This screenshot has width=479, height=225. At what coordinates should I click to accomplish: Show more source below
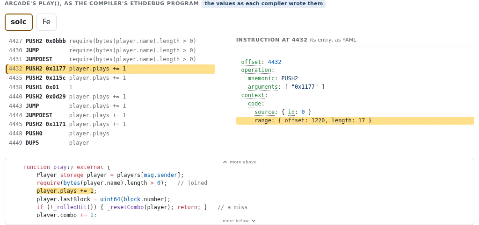239,221
